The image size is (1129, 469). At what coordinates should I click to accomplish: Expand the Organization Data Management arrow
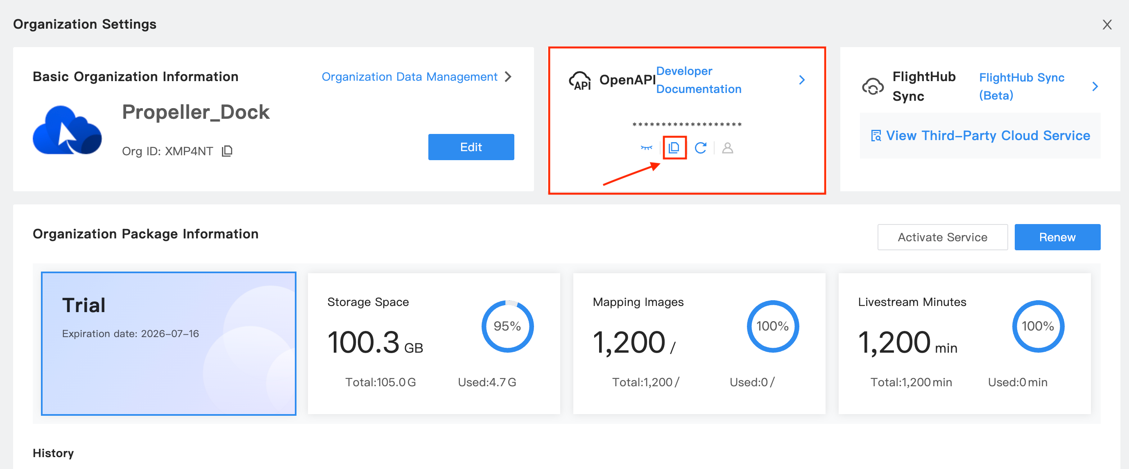tap(508, 77)
